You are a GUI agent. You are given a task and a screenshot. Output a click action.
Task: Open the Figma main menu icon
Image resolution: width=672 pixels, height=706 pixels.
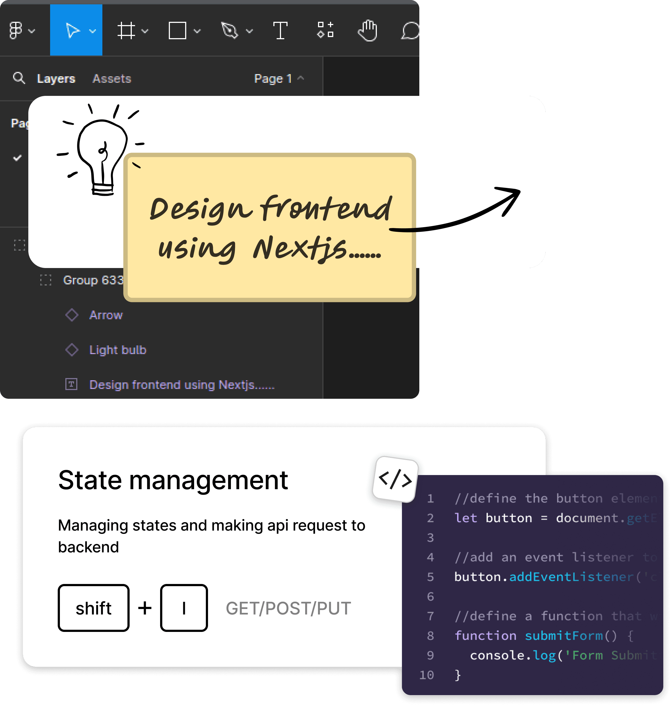16,31
